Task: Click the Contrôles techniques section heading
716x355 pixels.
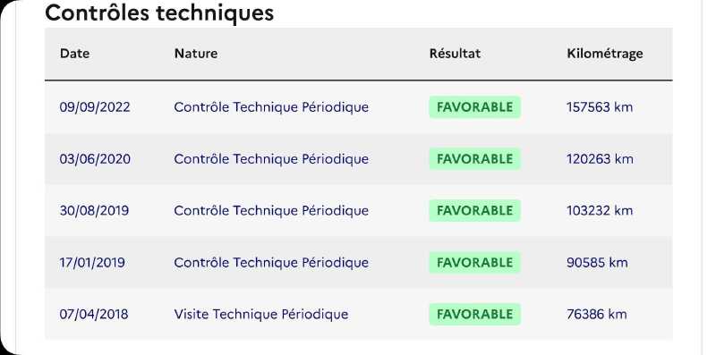Action: tap(159, 13)
